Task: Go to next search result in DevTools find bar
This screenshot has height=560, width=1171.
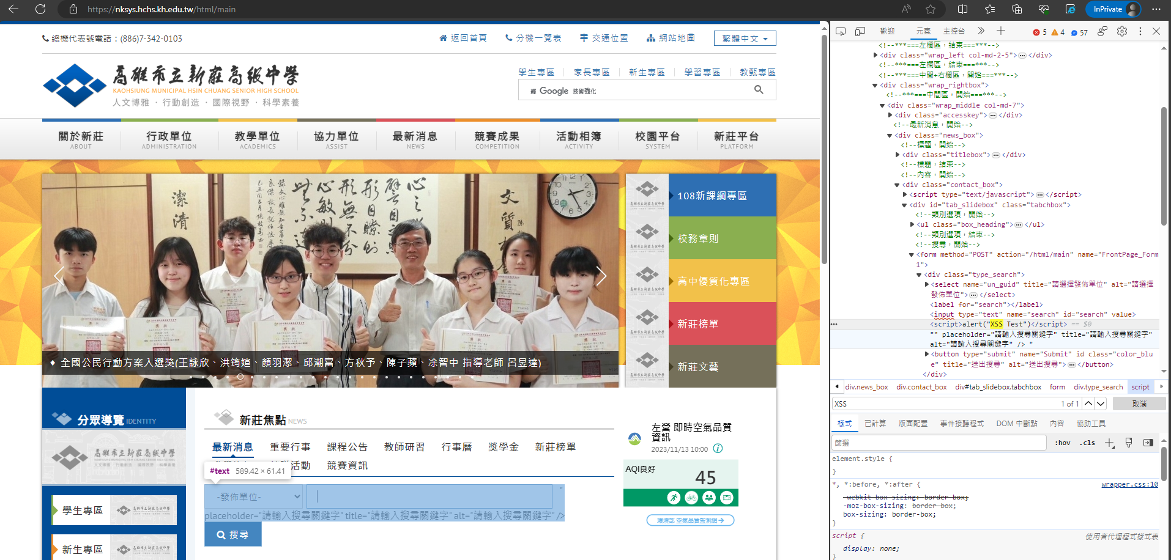Action: [x=1101, y=403]
